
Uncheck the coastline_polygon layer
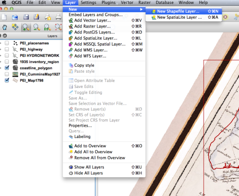pos(7,68)
